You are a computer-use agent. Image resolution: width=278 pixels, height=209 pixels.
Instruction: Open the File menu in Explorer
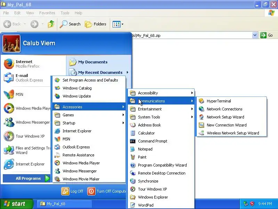[x=6, y=13]
